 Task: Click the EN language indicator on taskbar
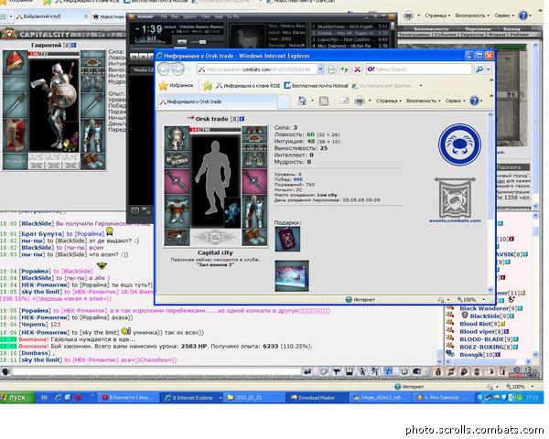coord(44,398)
